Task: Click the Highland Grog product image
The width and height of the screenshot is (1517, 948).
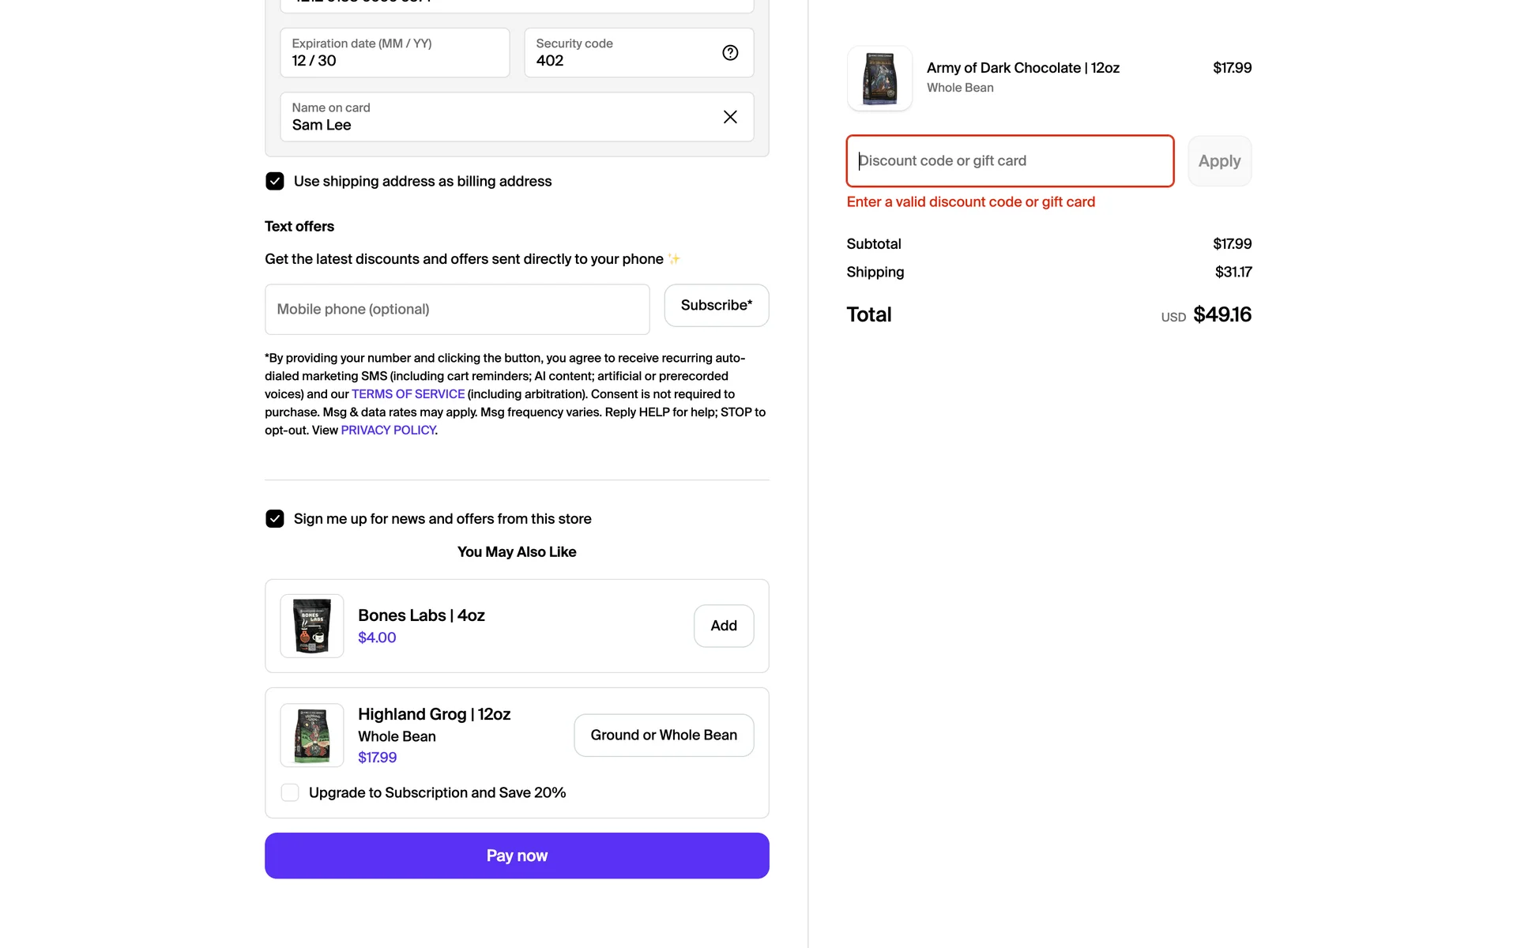Action: tap(312, 735)
